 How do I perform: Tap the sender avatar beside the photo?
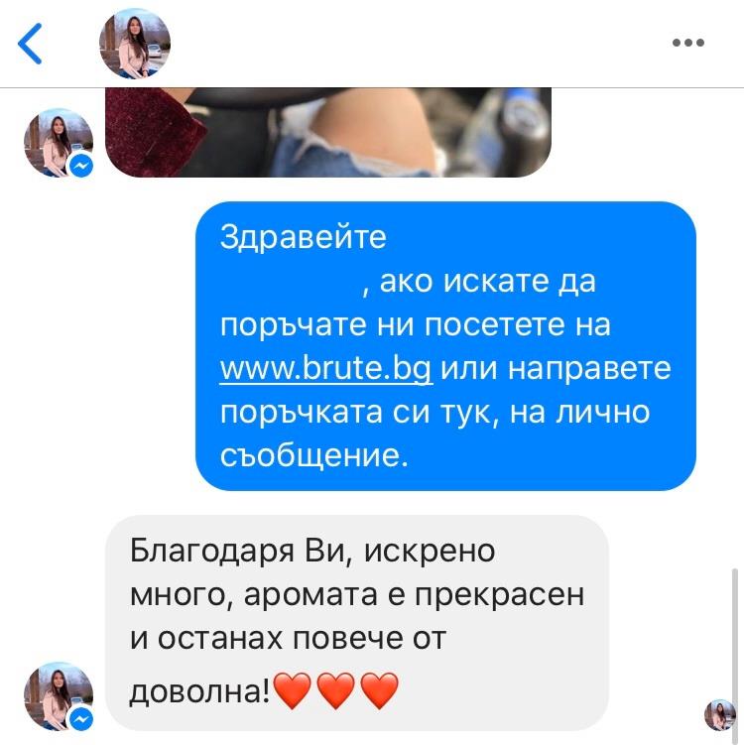59,144
